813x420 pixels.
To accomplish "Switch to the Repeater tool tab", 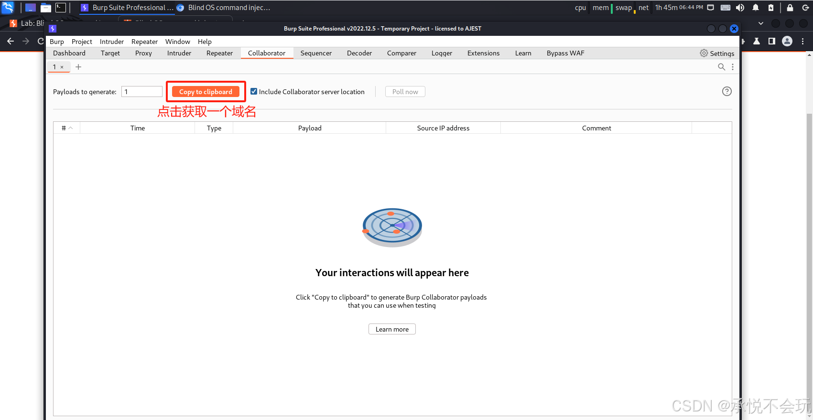I will [219, 53].
